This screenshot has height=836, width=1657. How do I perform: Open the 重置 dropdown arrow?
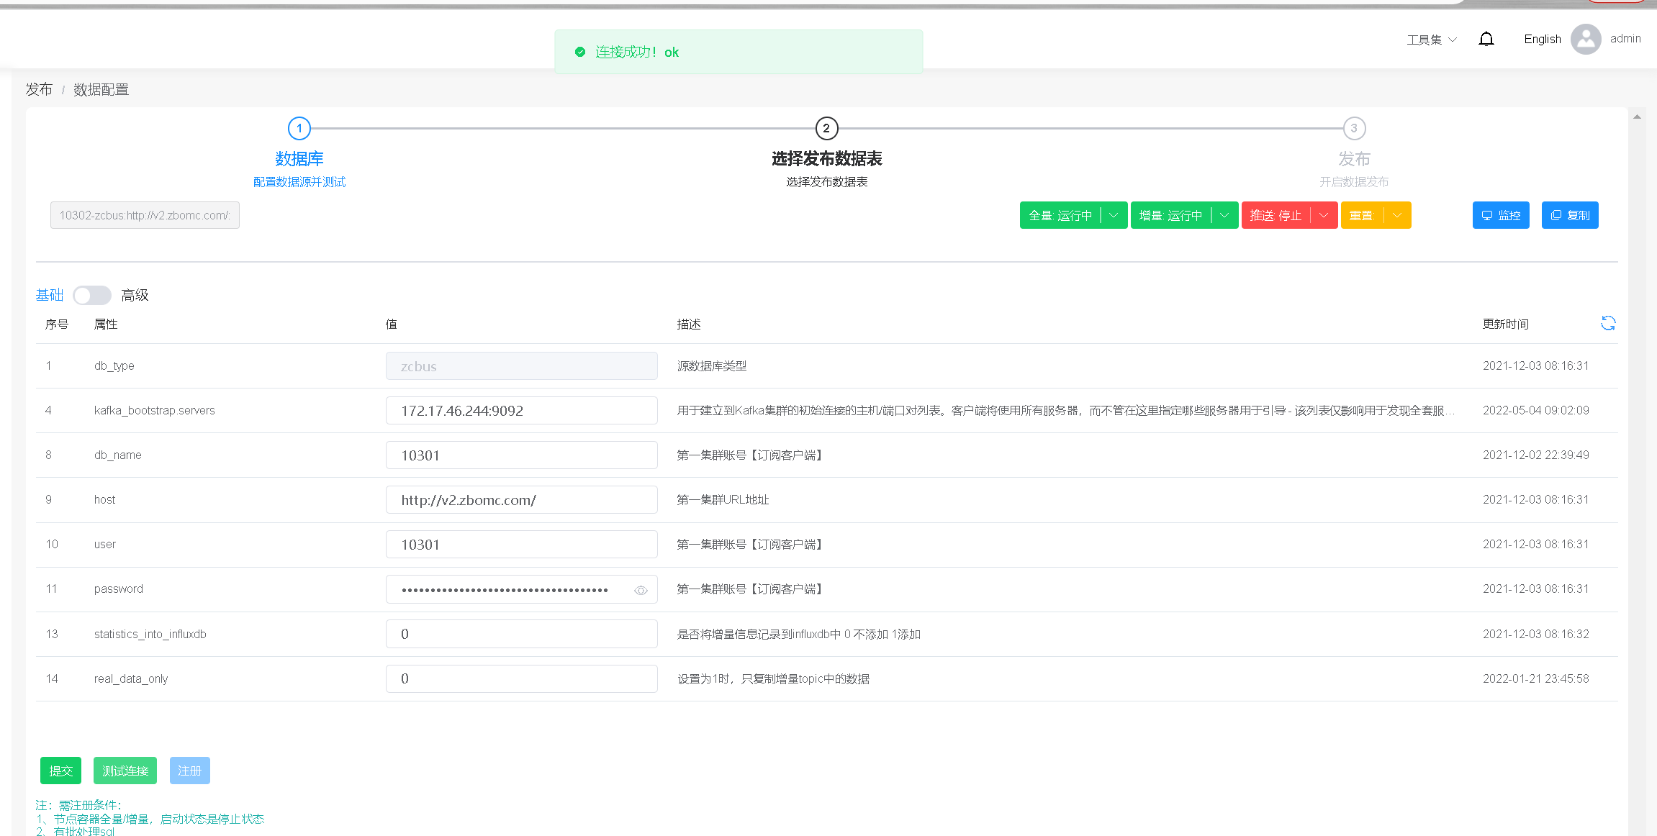click(1397, 215)
